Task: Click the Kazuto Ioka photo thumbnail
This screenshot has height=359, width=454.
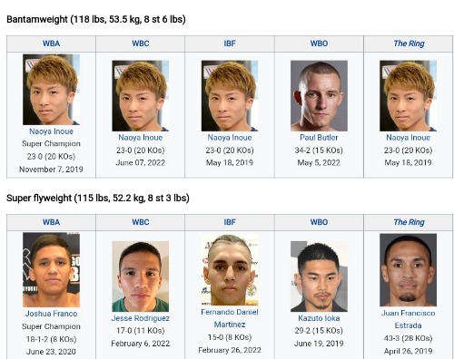Action: coord(319,277)
